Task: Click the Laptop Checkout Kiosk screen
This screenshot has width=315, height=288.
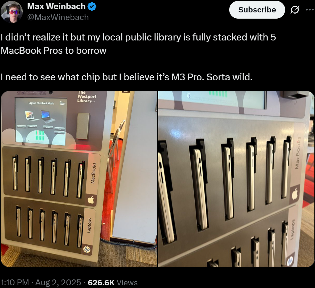Action: click(41, 121)
